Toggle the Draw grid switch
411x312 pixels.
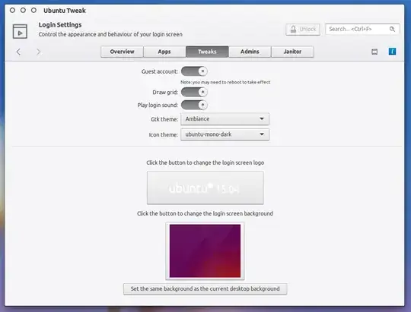pyautogui.click(x=194, y=92)
